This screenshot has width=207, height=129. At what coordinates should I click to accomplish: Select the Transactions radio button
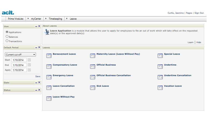point(7,41)
